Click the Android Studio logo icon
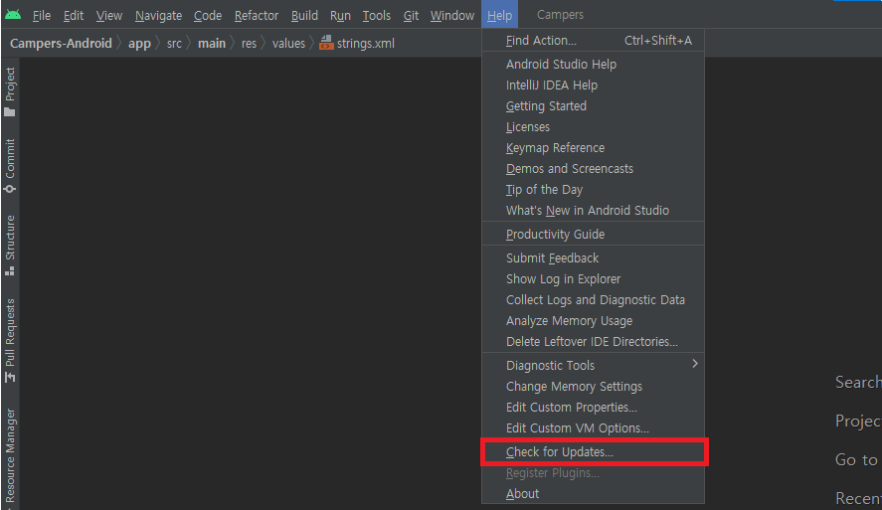This screenshot has width=882, height=510. pos(13,15)
